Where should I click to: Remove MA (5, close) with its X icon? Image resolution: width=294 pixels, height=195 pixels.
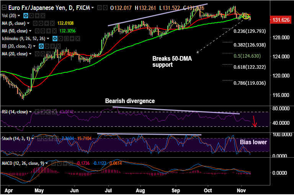coord(52,23)
